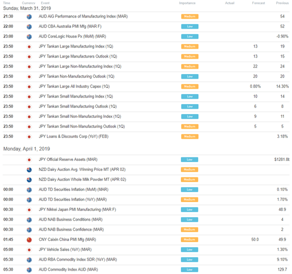Image resolution: width=292 pixels, height=274 pixels.
Task: Click flag for AUD Commodity Index AUD
Action: click(x=29, y=270)
